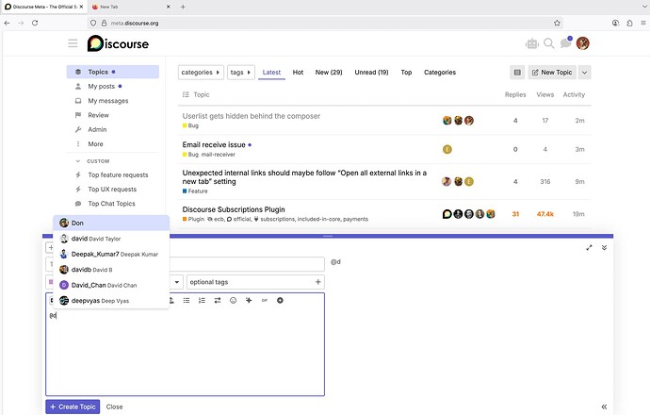650x415 pixels.
Task: Bookmark page with star icon
Action: point(557,23)
